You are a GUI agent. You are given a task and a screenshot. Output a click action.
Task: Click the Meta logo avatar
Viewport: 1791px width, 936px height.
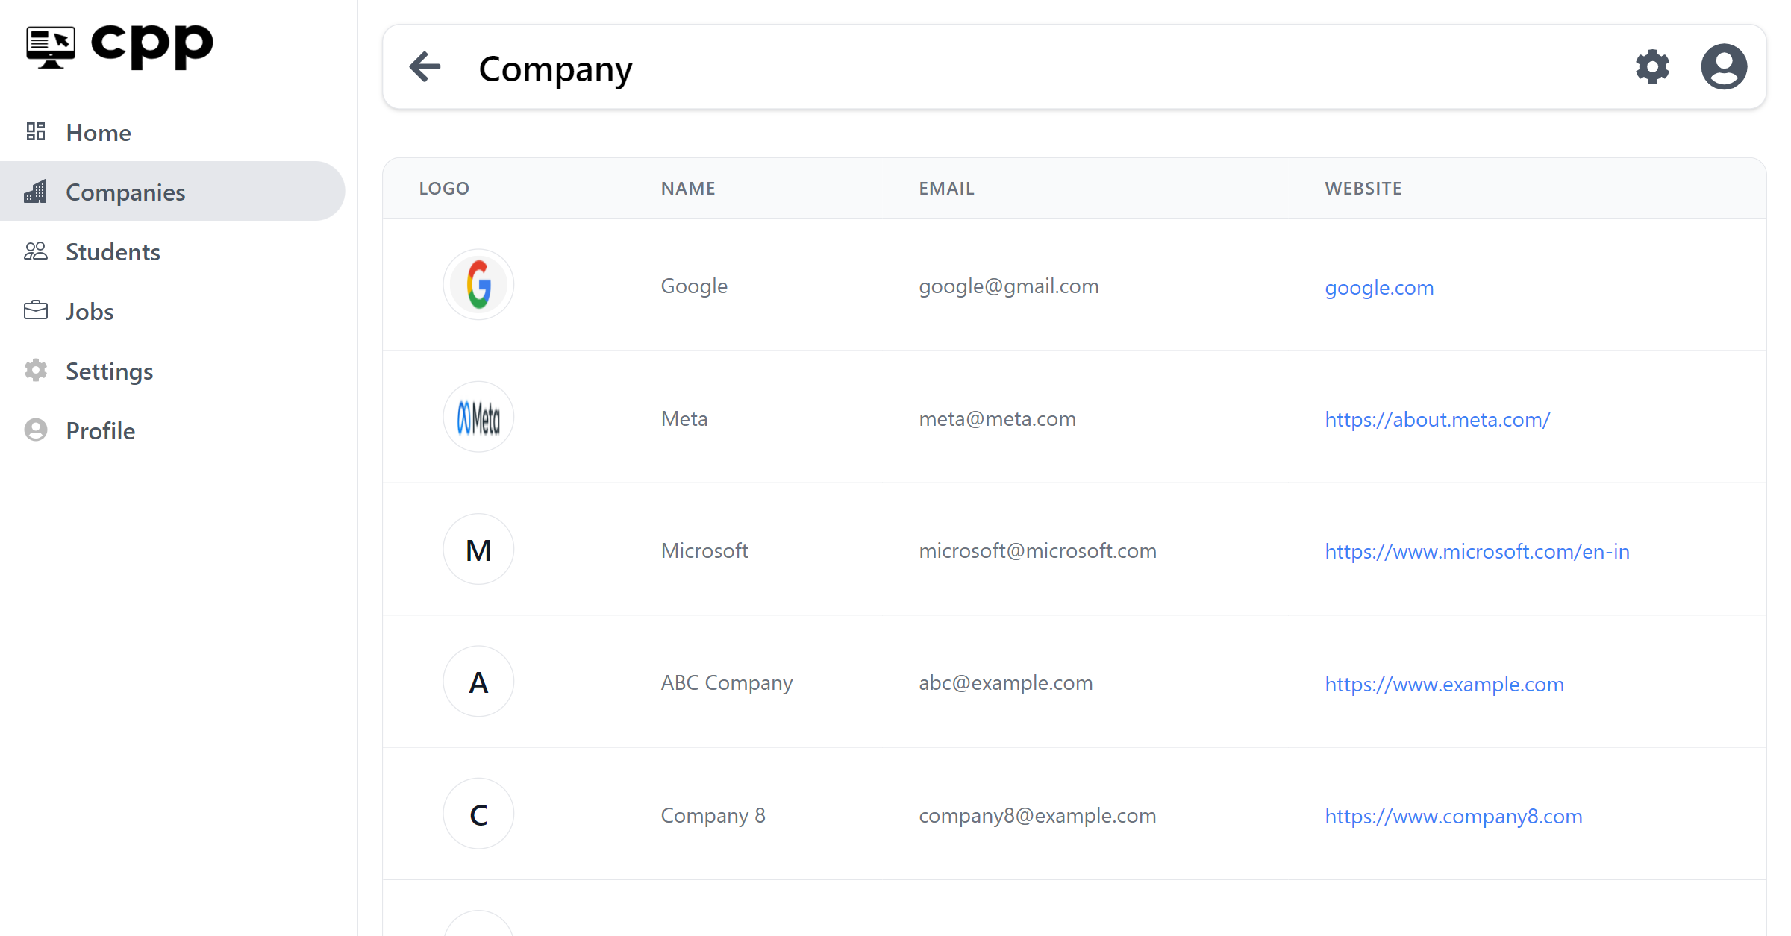(x=478, y=417)
